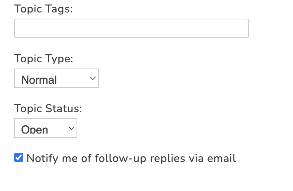The image size is (293, 191).
Task: Click the right end of the Topic Tags field
Action: pos(242,28)
